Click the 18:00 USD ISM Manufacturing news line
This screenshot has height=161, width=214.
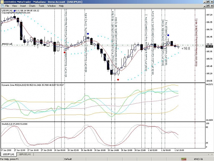196,43
